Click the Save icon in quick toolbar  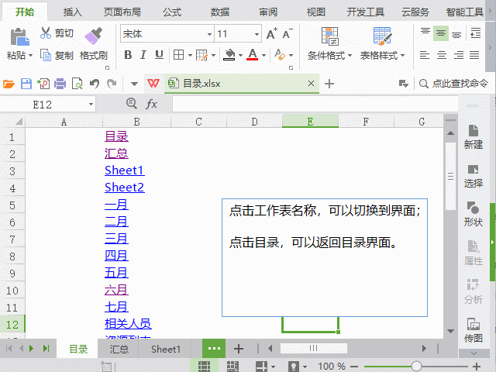pyautogui.click(x=26, y=84)
